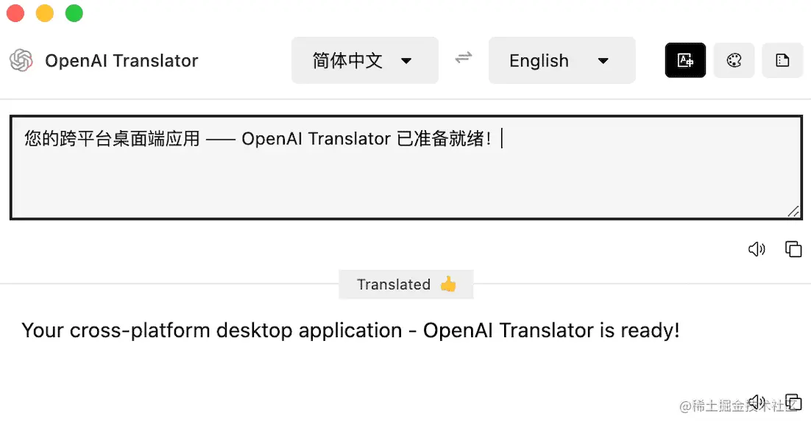Click the OpenAI logo icon
This screenshot has width=811, height=427.
(21, 60)
